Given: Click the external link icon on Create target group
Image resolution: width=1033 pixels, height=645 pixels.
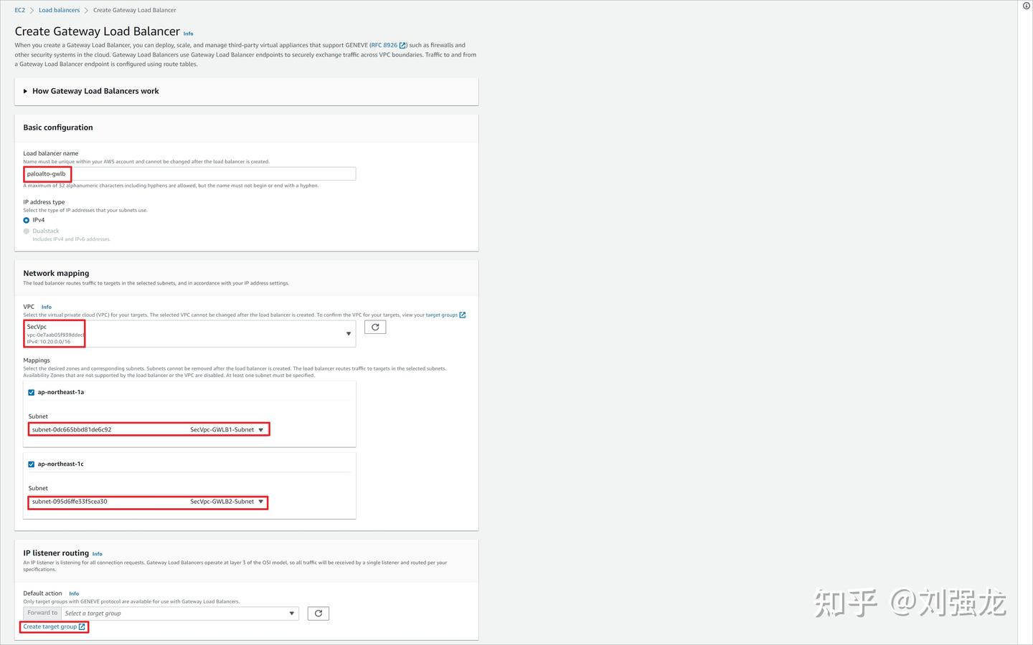Looking at the screenshot, I should (x=81, y=626).
